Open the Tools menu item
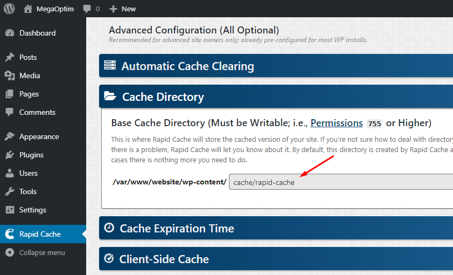 click(x=43, y=191)
